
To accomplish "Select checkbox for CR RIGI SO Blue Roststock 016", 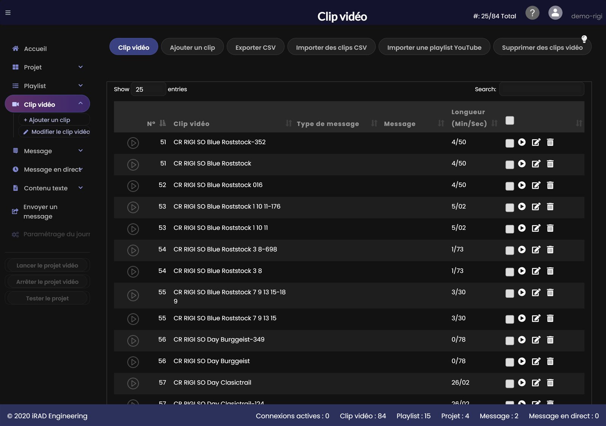I will [510, 186].
